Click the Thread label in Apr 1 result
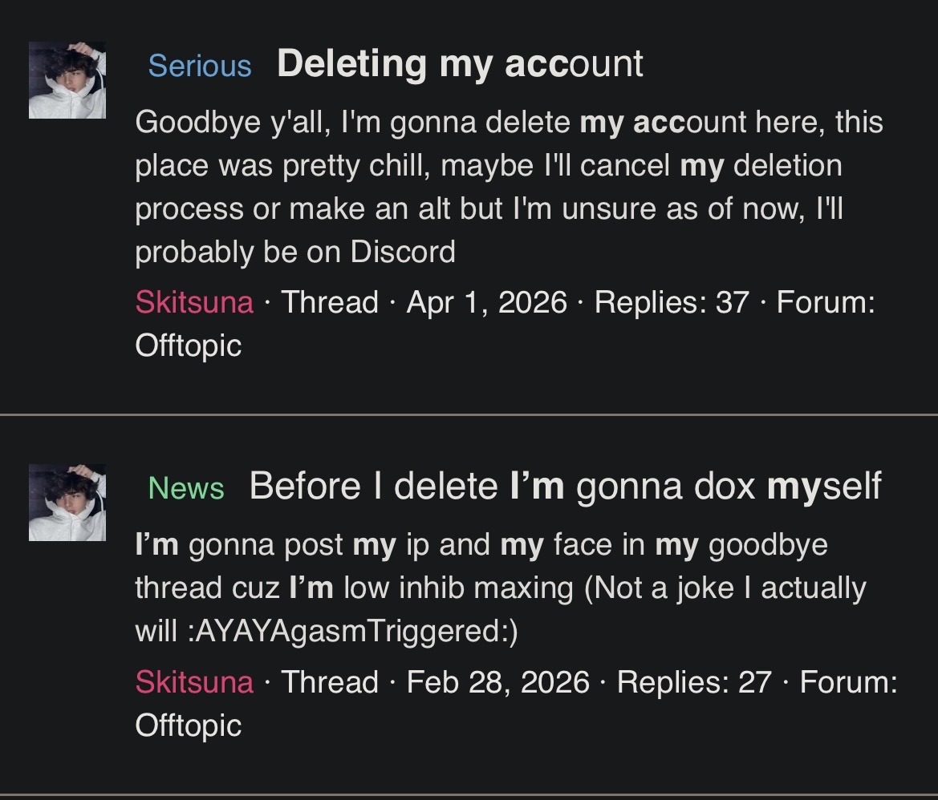The width and height of the screenshot is (938, 800). tap(330, 302)
